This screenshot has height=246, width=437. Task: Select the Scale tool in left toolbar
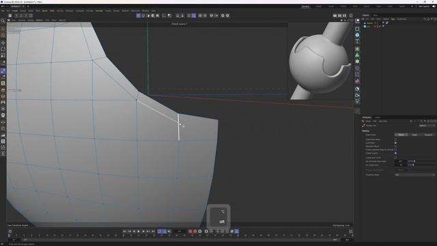pyautogui.click(x=3, y=55)
